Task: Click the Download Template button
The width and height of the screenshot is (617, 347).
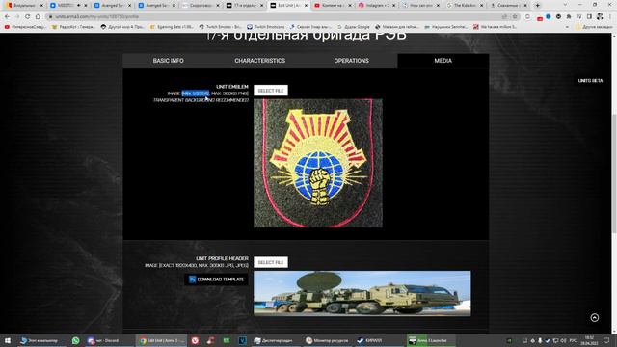Action: [x=216, y=280]
